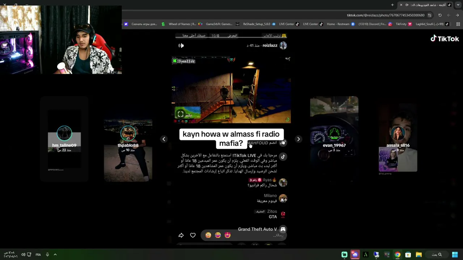The width and height of the screenshot is (463, 260).
Task: Reload the page
Action: click(440, 15)
